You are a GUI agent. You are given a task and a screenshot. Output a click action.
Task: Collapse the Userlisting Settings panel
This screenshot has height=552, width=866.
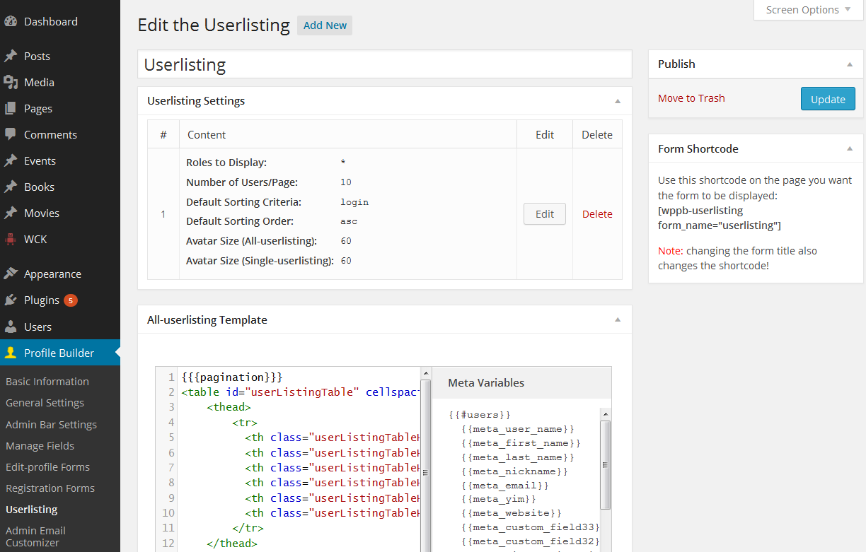click(x=618, y=101)
